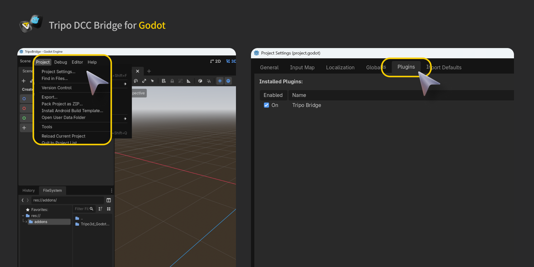Open the Tripo3d_Godot folder in file list
The height and width of the screenshot is (267, 534).
coord(94,224)
